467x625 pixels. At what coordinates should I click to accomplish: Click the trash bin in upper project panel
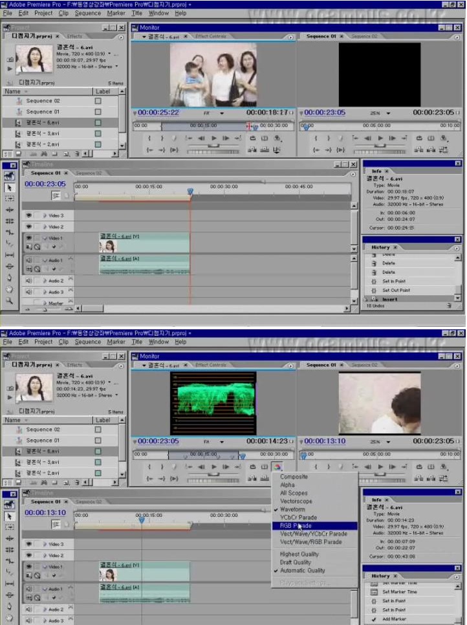pyautogui.click(x=78, y=153)
